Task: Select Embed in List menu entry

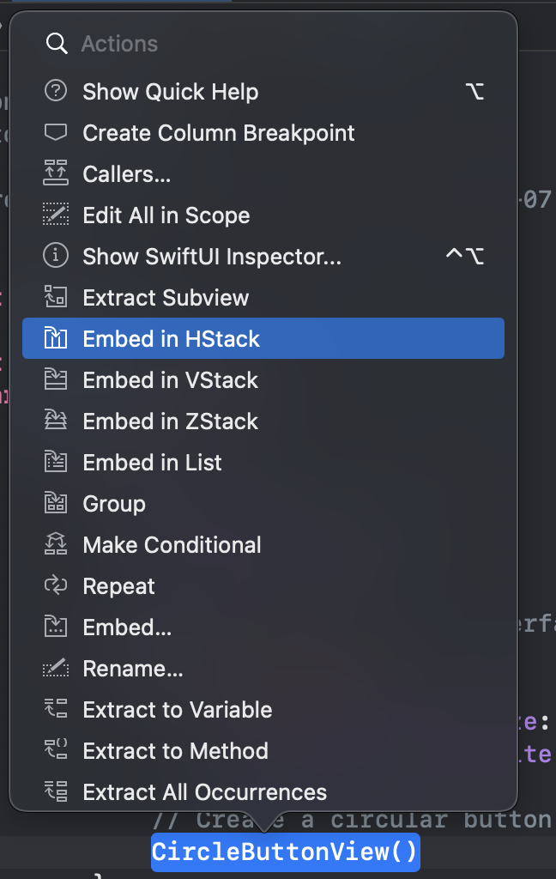Action: pos(152,463)
